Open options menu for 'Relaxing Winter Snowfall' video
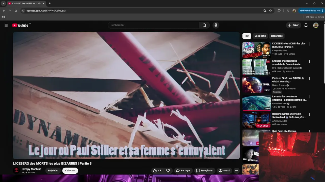The height and width of the screenshot is (182, 325). pyautogui.click(x=309, y=115)
